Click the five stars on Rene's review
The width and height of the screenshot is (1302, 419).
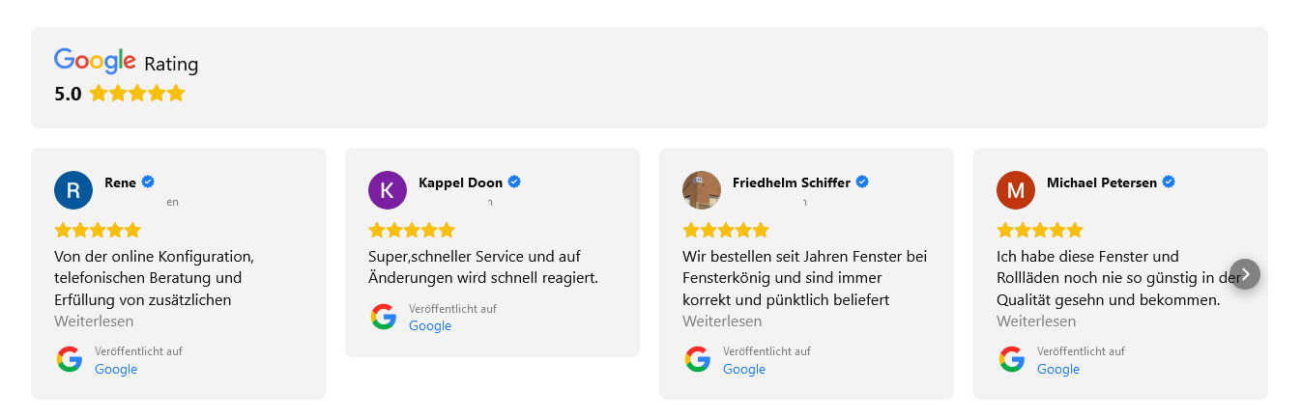(x=98, y=231)
